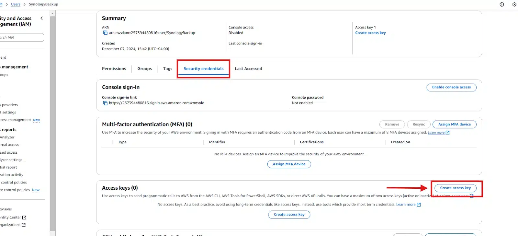Focus the Search IAM input field
The image size is (518, 236).
tap(21, 37)
